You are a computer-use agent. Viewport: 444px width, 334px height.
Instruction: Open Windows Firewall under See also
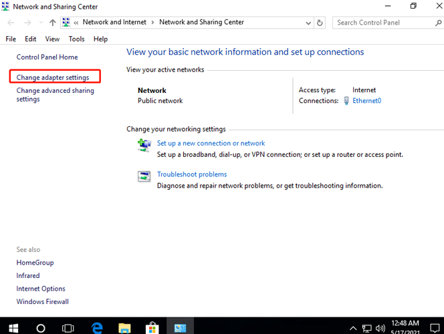tap(43, 301)
